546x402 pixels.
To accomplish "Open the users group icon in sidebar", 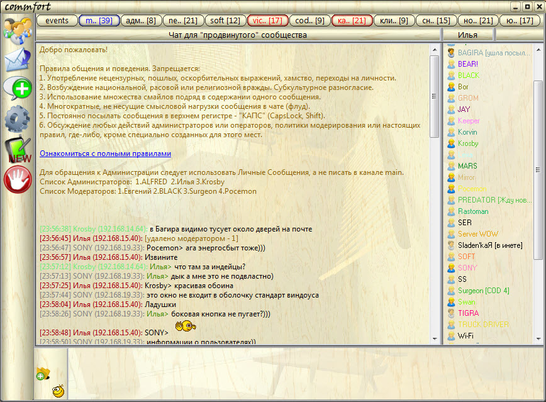I will [17, 29].
